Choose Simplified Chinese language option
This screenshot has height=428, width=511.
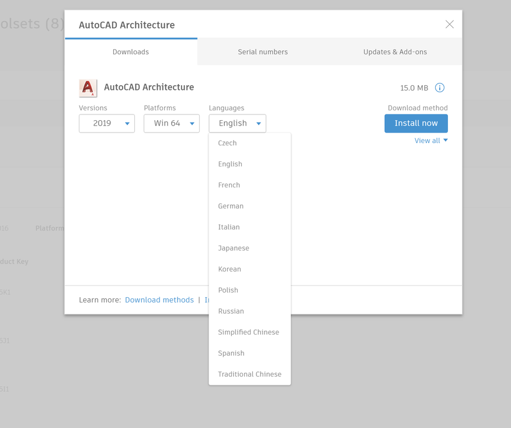pos(249,332)
